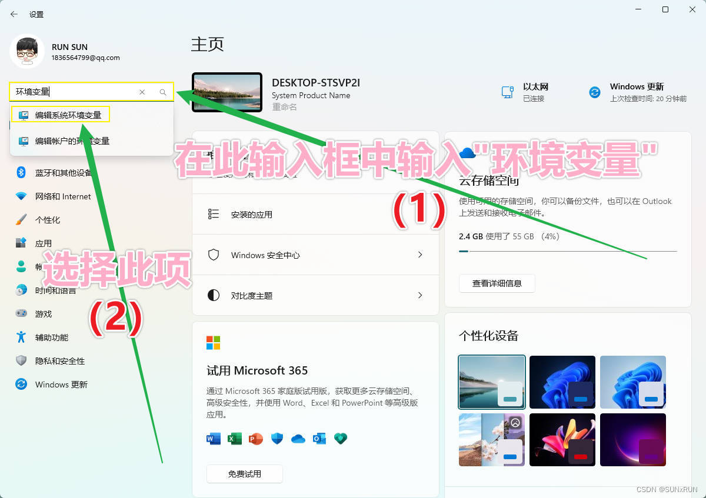Click 重命名 to rename the PC

284,107
